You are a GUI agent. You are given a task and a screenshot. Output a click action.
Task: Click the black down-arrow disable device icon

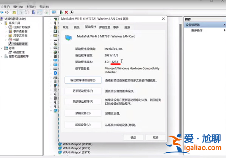tap(72, 13)
